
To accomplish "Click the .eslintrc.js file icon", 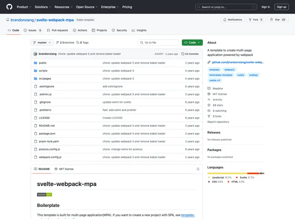I will pos(35,95).
